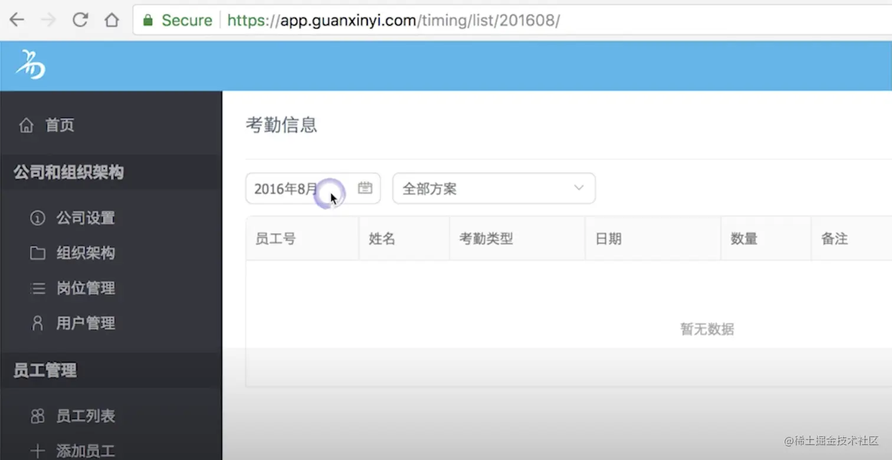Click the house icon beside 首页
The image size is (892, 460).
pos(26,125)
